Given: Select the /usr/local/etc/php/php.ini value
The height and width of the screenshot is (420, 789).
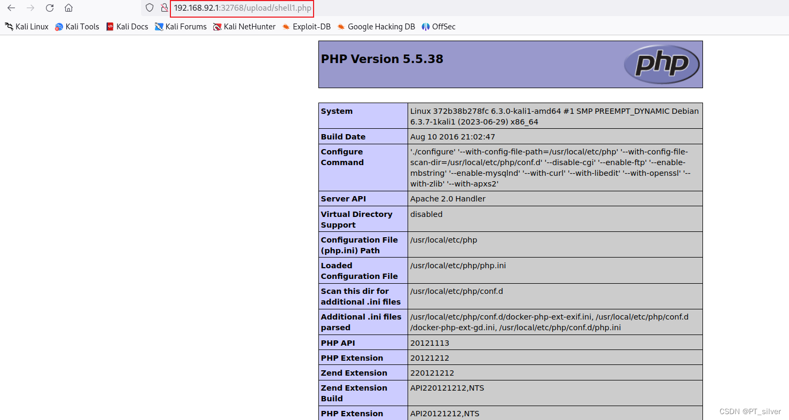Looking at the screenshot, I should click(458, 266).
